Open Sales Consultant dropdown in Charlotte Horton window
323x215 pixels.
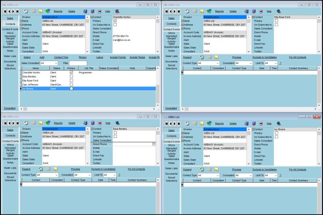pos(56,63)
